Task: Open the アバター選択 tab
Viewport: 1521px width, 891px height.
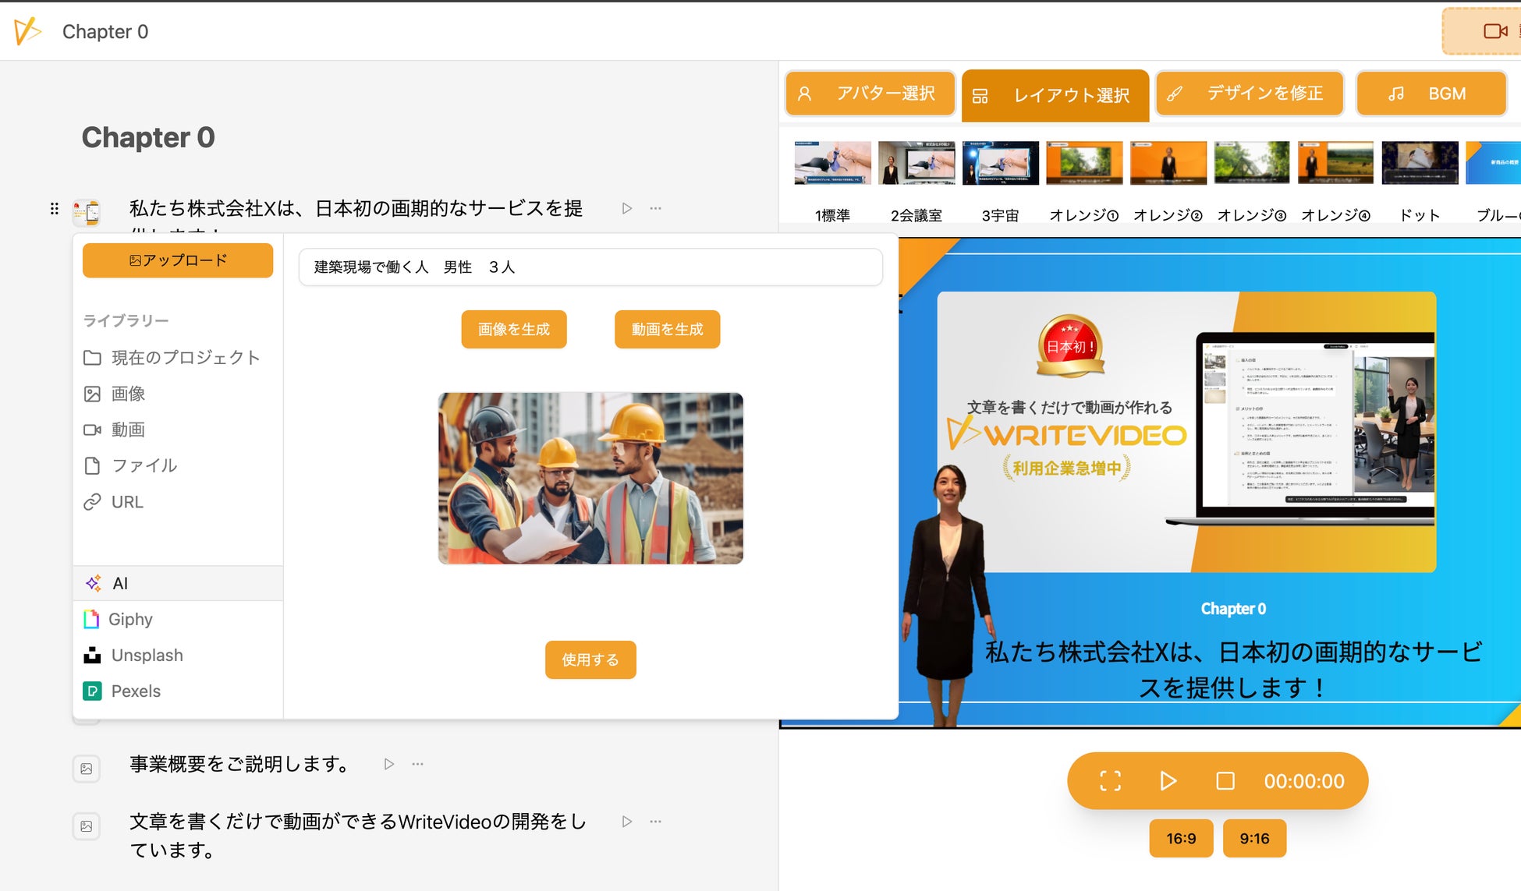Action: [870, 94]
